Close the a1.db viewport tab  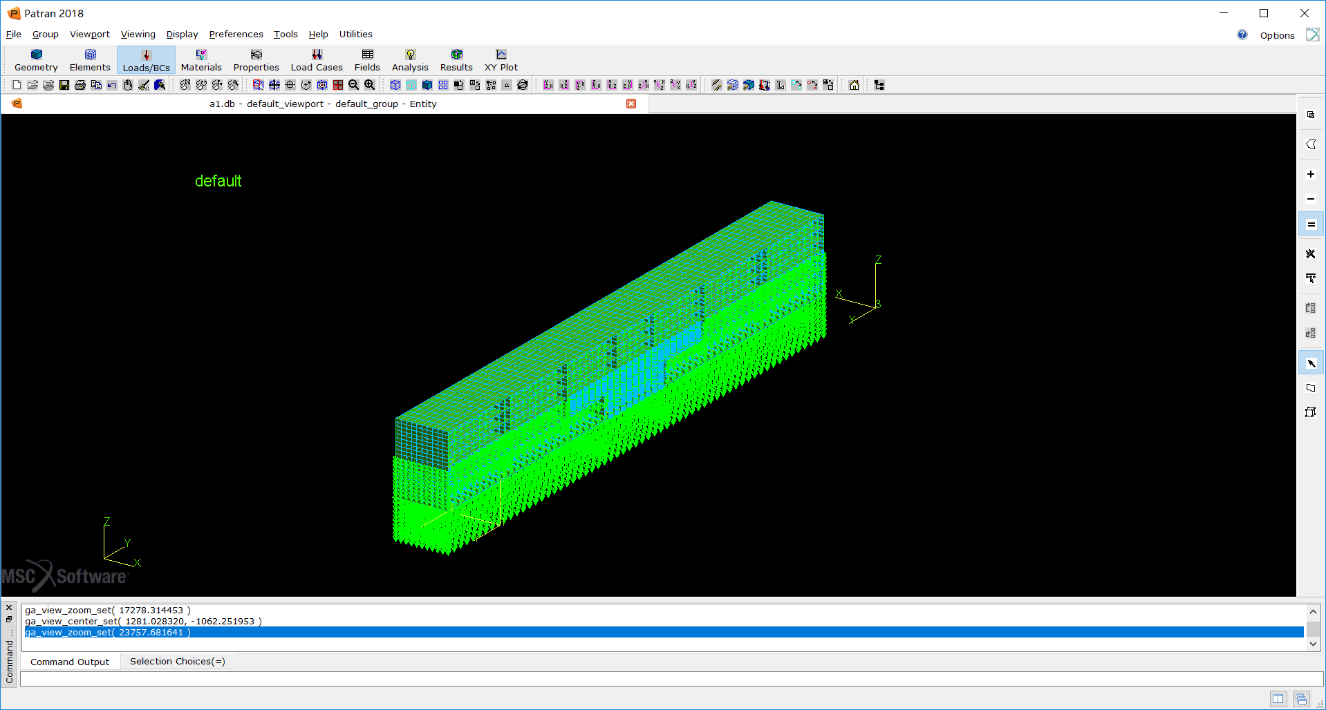[x=631, y=104]
